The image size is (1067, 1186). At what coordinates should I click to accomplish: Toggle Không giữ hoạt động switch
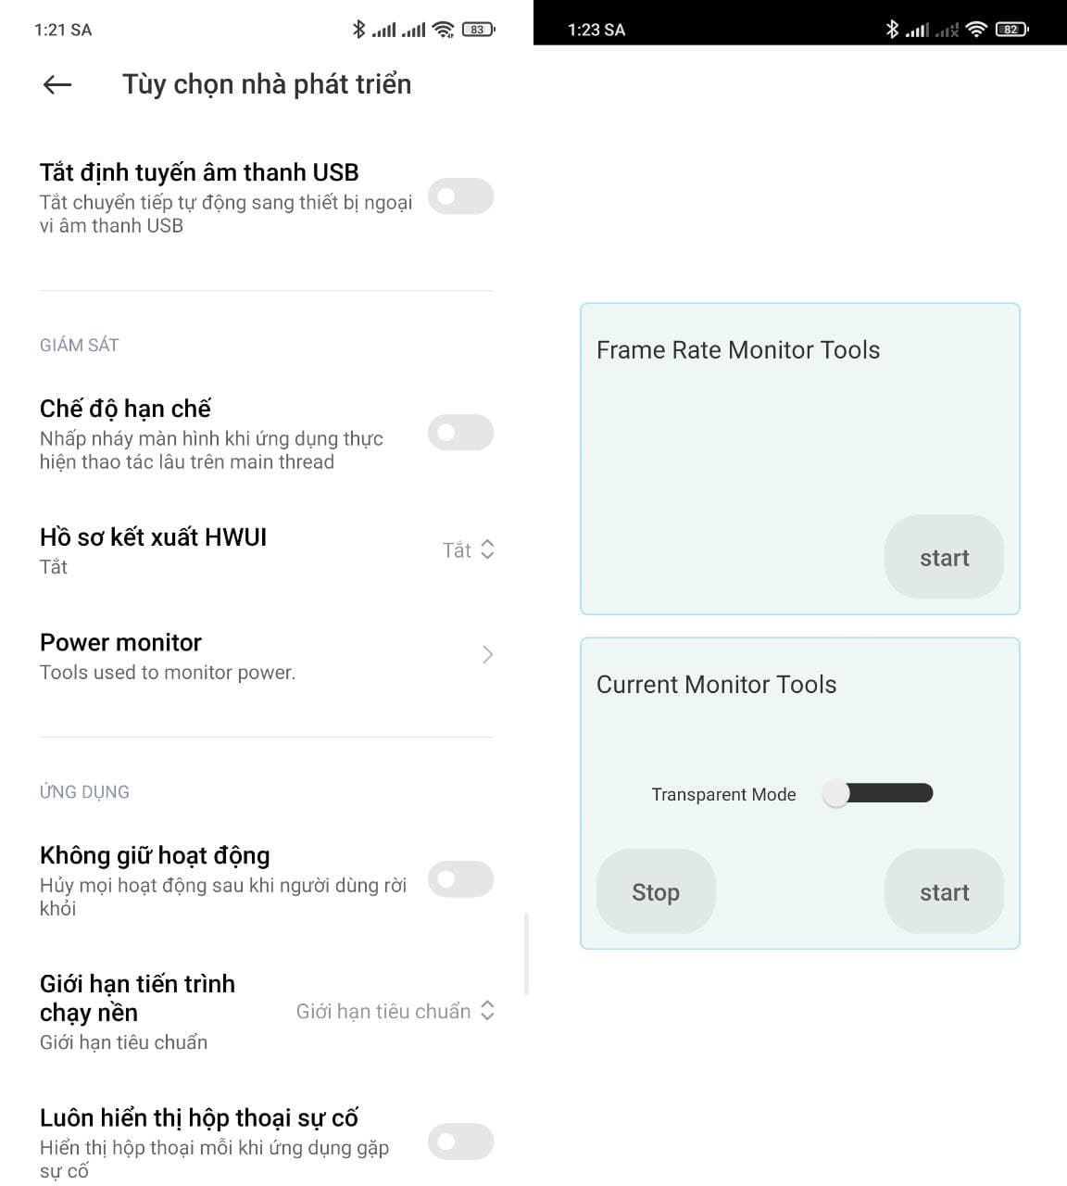(x=460, y=879)
